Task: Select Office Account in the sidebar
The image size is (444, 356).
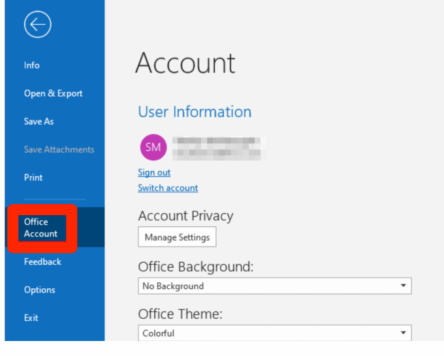Action: coord(41,228)
